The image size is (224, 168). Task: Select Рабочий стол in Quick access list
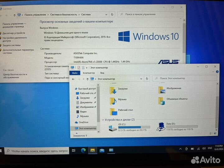coord(86,93)
